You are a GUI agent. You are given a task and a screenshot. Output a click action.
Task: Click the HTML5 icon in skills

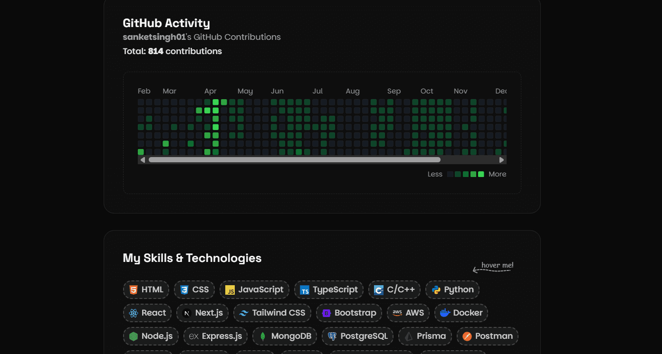pos(134,290)
